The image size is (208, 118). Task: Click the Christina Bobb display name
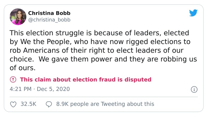(x=49, y=13)
